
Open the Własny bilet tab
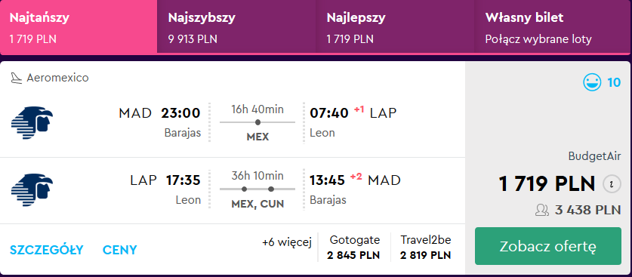pyautogui.click(x=553, y=26)
